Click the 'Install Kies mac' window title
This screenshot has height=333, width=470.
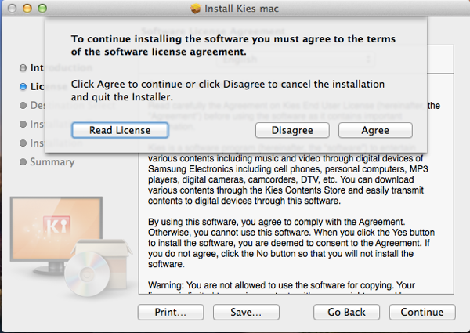point(241,9)
